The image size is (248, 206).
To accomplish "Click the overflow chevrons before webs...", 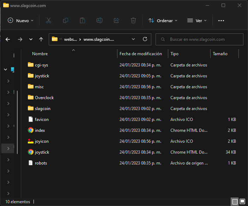I will click(x=61, y=39).
